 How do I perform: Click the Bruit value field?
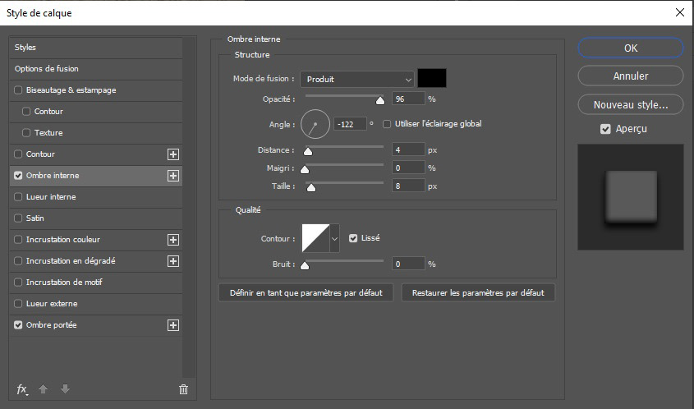coord(408,264)
